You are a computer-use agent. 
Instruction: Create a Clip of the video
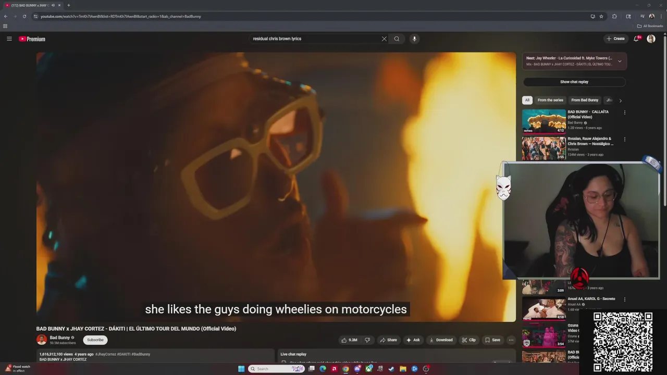pyautogui.click(x=468, y=340)
